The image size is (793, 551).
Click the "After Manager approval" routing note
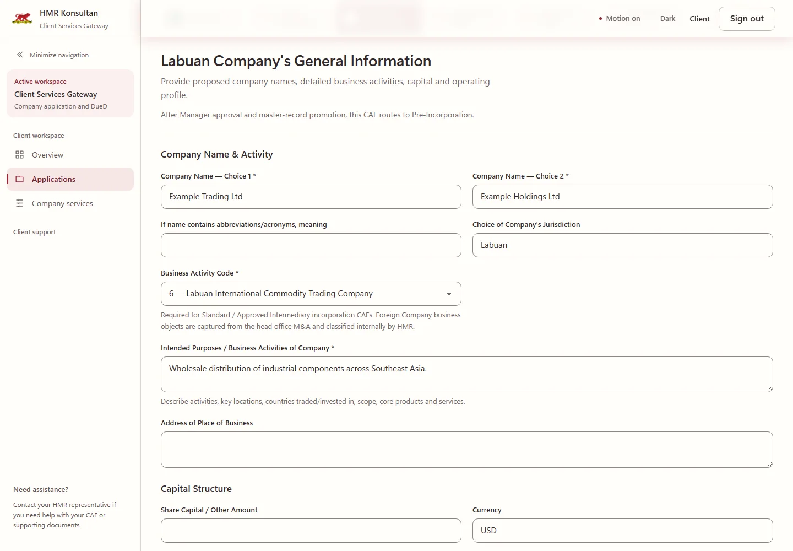click(317, 115)
